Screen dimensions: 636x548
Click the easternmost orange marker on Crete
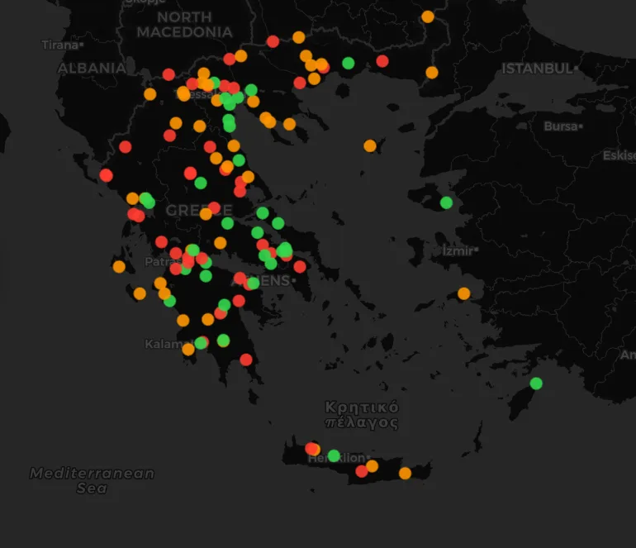tap(405, 474)
